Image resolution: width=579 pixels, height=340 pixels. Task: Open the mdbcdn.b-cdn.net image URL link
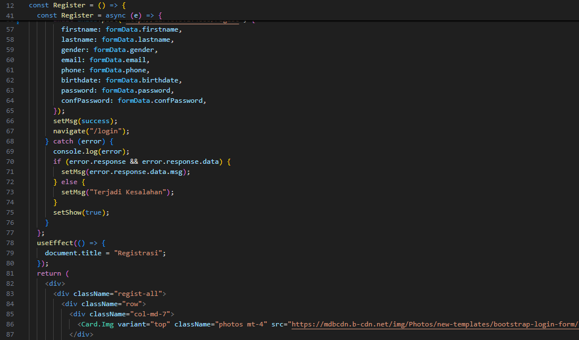(x=434, y=324)
